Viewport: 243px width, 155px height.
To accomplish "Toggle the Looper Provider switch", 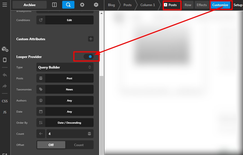I will click(x=89, y=57).
